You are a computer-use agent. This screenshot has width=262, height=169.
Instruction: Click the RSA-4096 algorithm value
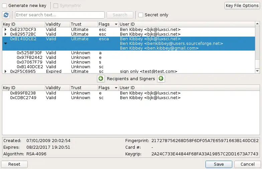pyautogui.click(x=36, y=154)
